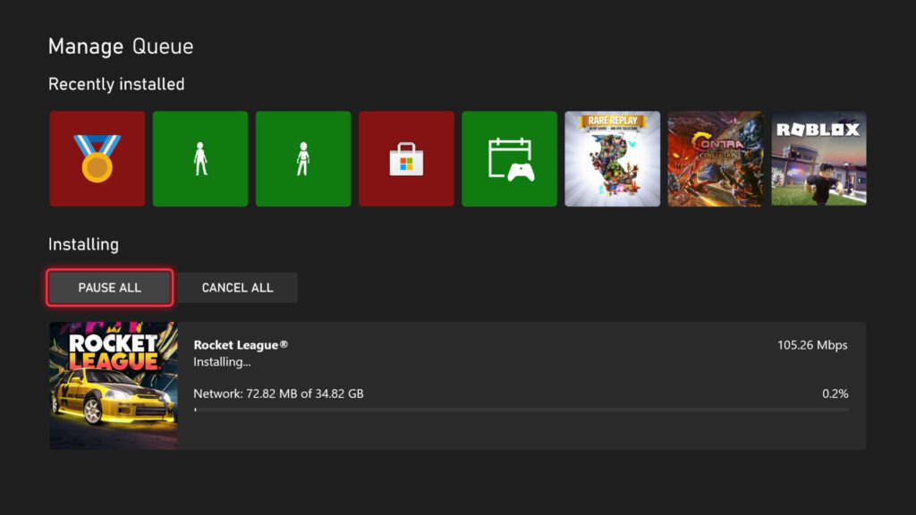Select the calendar with controller tile
Image resolution: width=916 pixels, height=515 pixels.
coord(509,158)
